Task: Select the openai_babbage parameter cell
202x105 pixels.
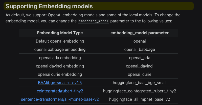Action: point(140,49)
